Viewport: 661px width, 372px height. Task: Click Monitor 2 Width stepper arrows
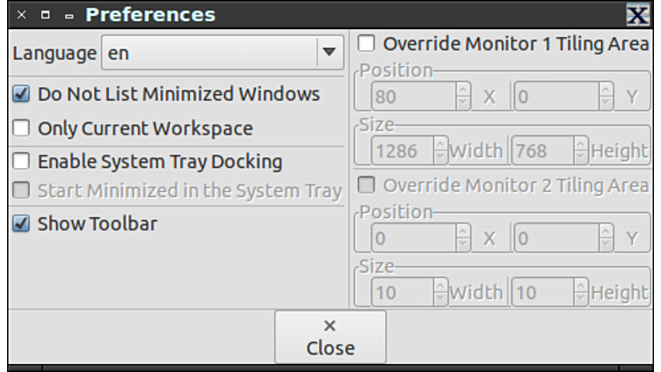439,292
